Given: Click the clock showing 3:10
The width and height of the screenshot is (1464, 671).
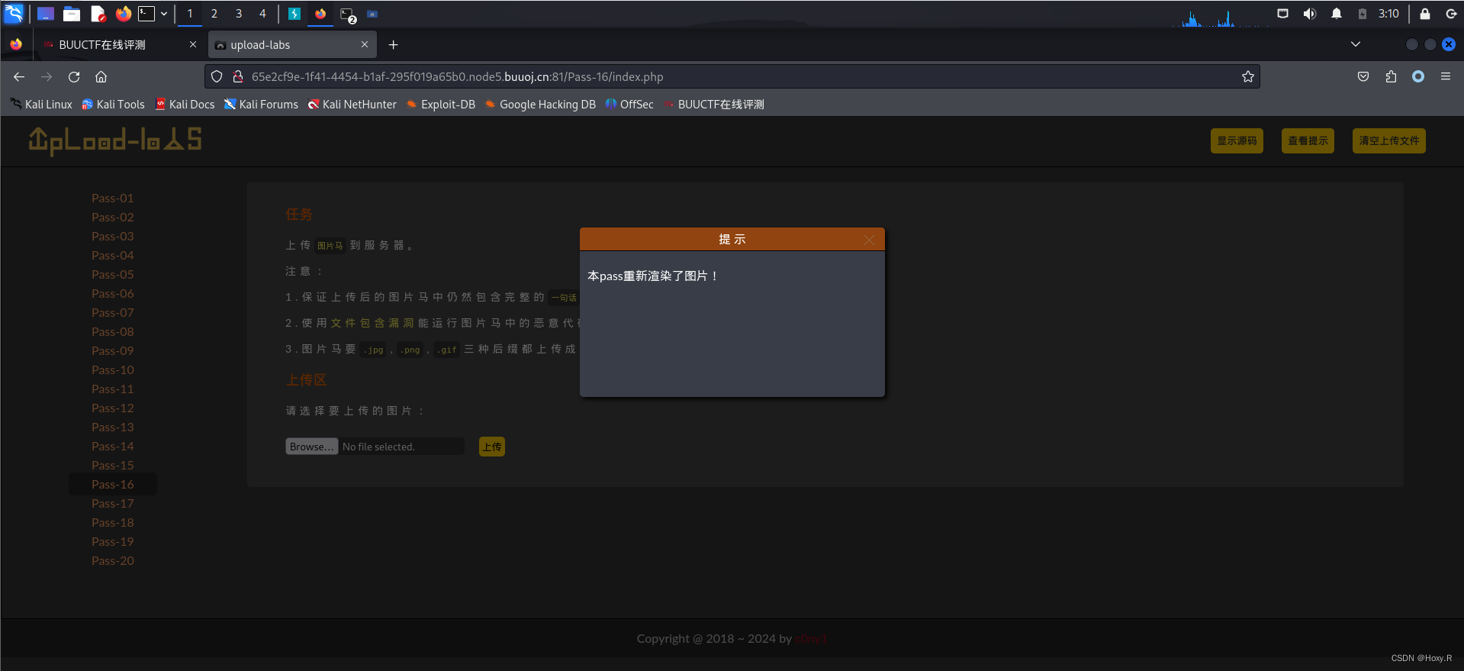Looking at the screenshot, I should tap(1388, 14).
